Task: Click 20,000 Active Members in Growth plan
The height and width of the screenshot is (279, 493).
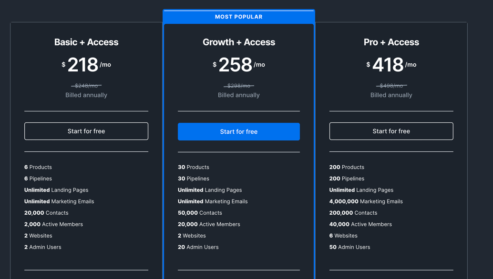Action: coord(209,224)
